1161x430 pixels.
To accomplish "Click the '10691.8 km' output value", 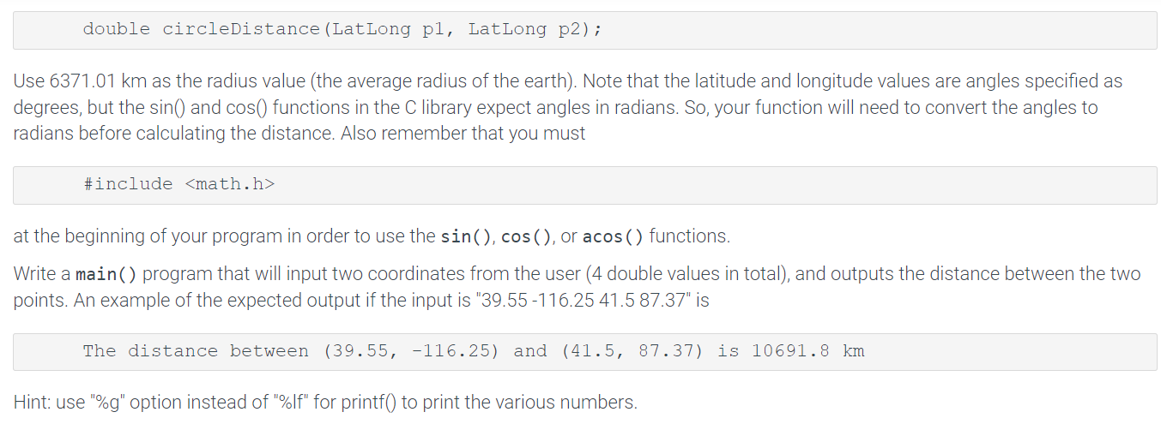I will click(807, 351).
